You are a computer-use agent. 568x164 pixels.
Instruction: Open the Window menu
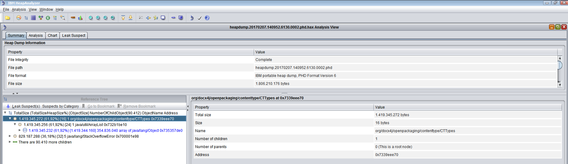(x=46, y=10)
